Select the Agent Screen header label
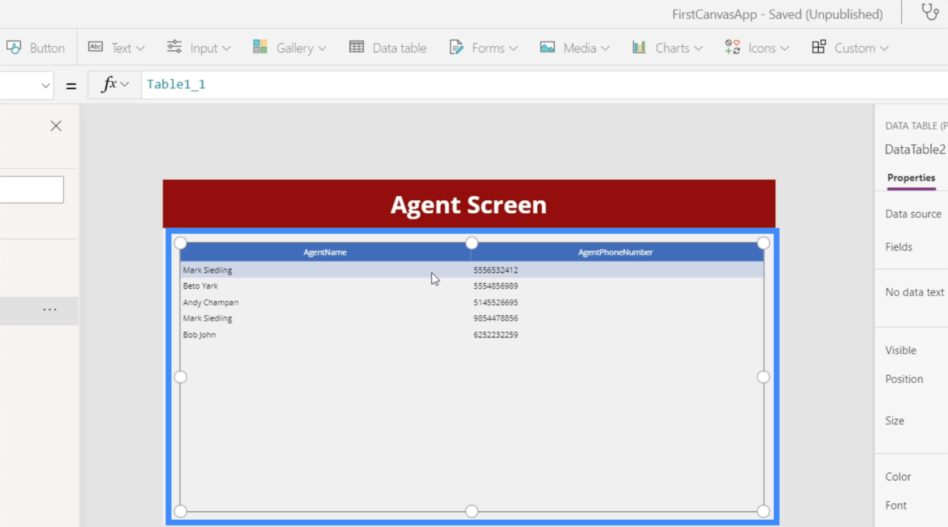 click(x=469, y=204)
